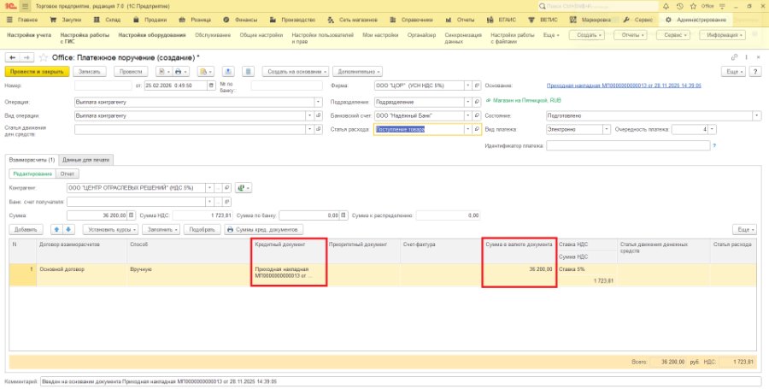The width and height of the screenshot is (769, 389).
Task: Click the Провести button
Action: click(131, 72)
